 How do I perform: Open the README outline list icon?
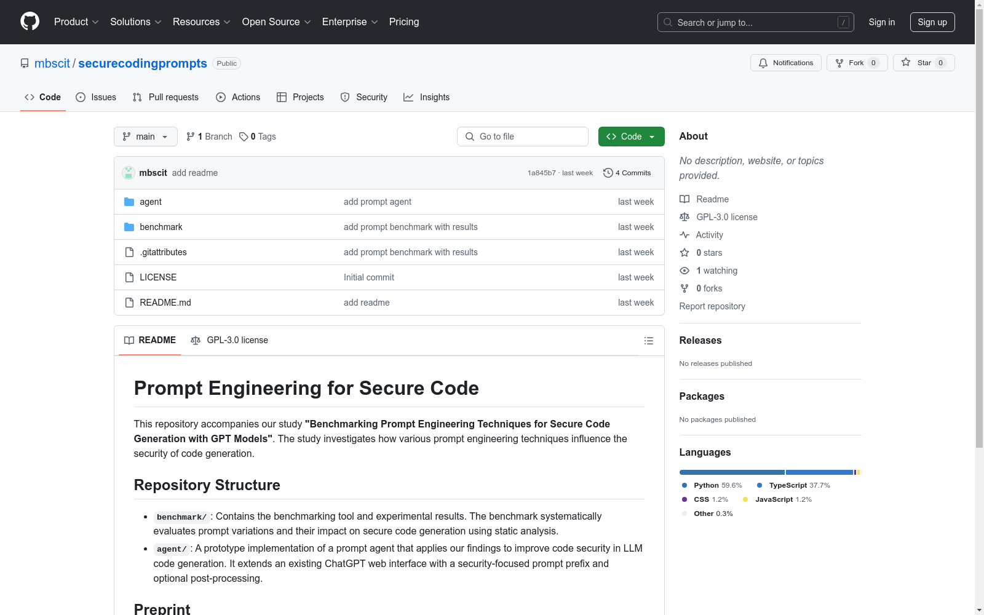coord(648,341)
